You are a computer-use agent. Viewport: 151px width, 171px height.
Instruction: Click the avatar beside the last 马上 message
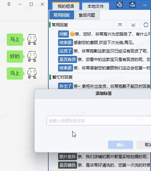click(32, 73)
